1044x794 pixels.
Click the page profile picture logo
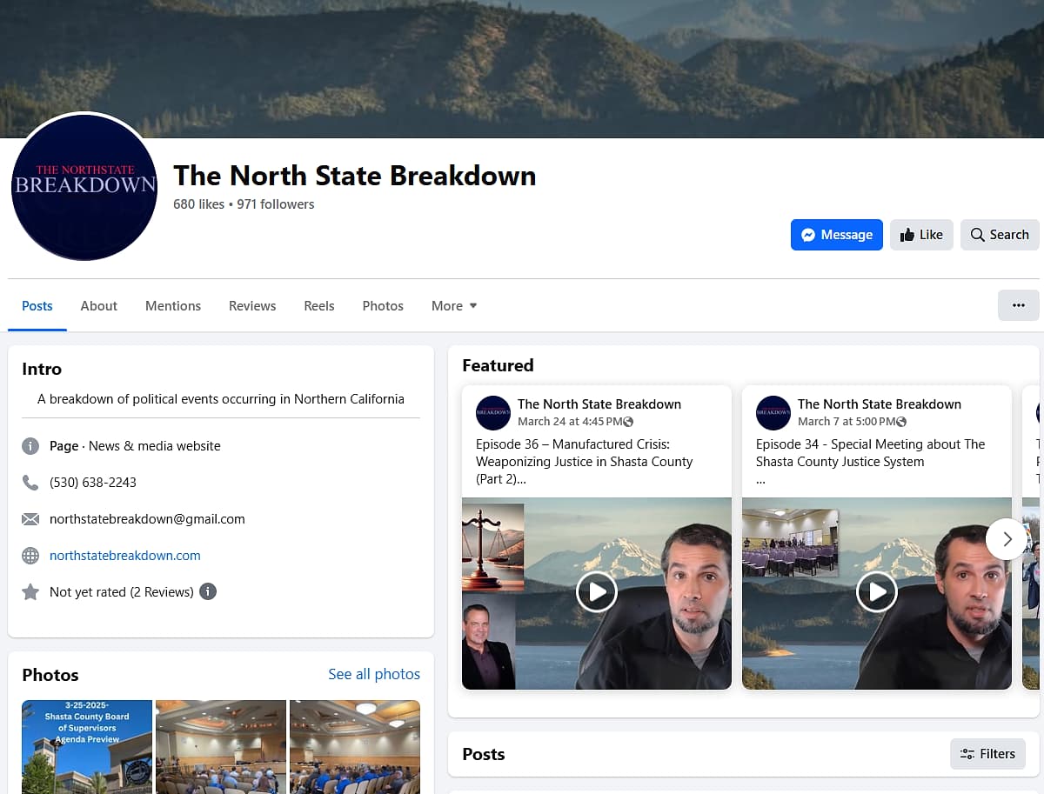[x=84, y=186]
